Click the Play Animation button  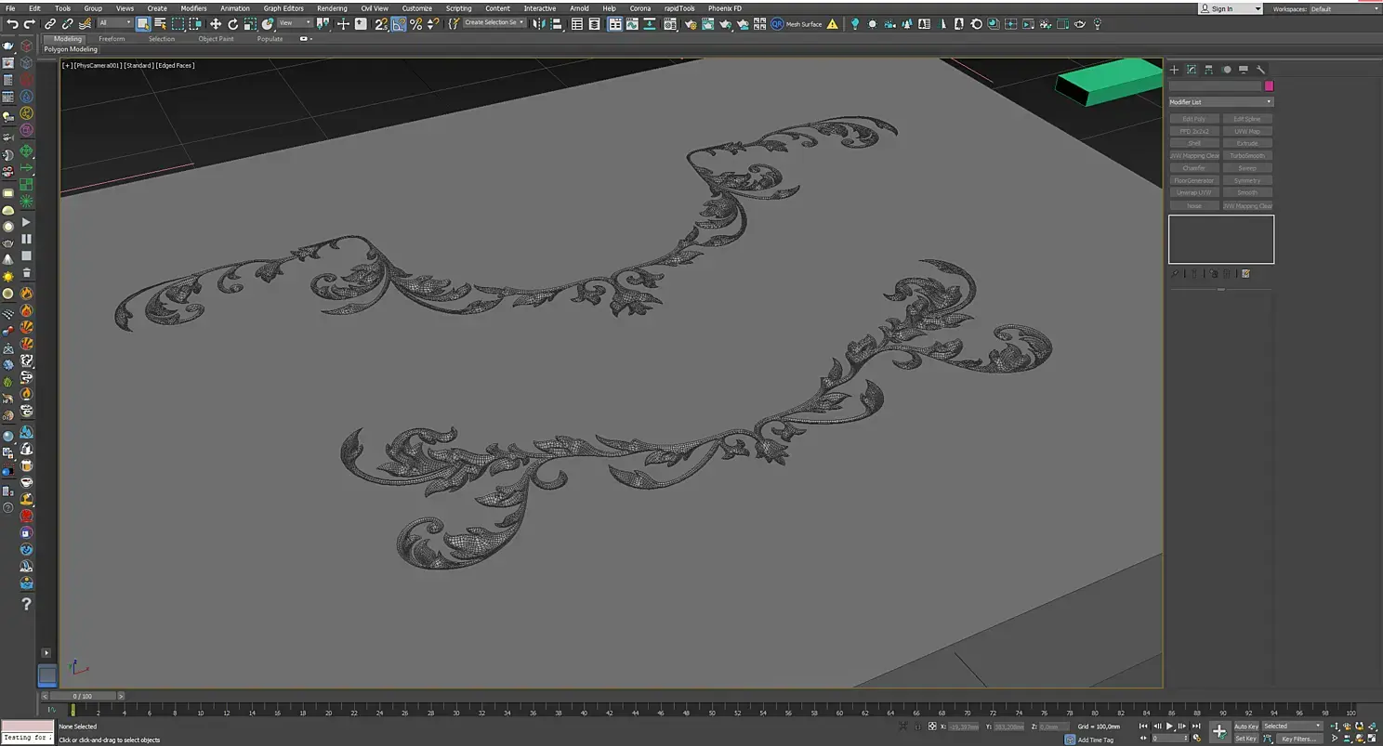[x=1169, y=726]
